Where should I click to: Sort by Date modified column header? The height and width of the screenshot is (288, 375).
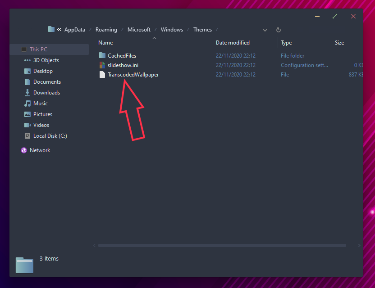tap(233, 43)
